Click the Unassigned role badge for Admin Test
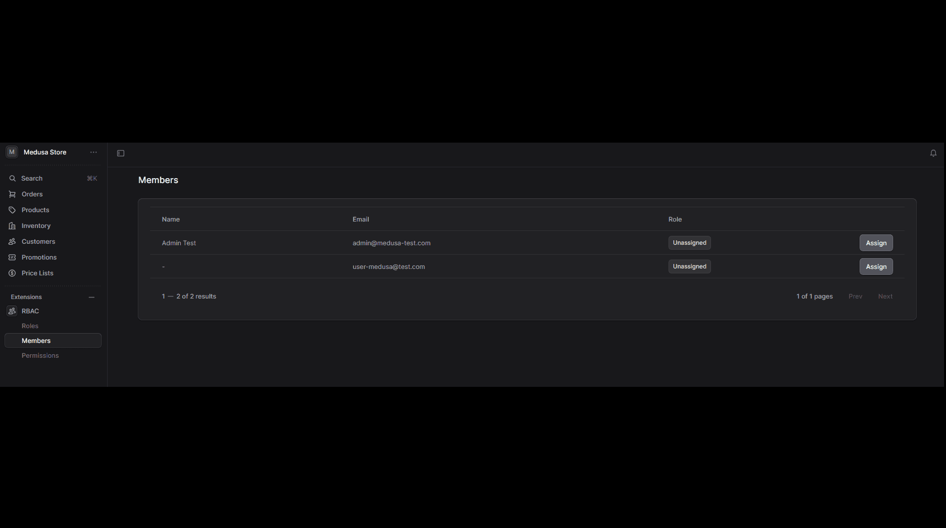This screenshot has width=946, height=528. [689, 242]
